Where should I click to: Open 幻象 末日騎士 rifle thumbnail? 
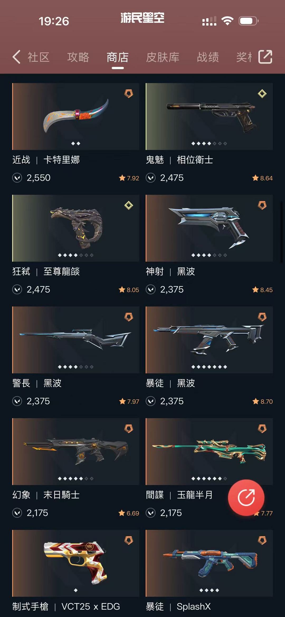click(x=76, y=452)
